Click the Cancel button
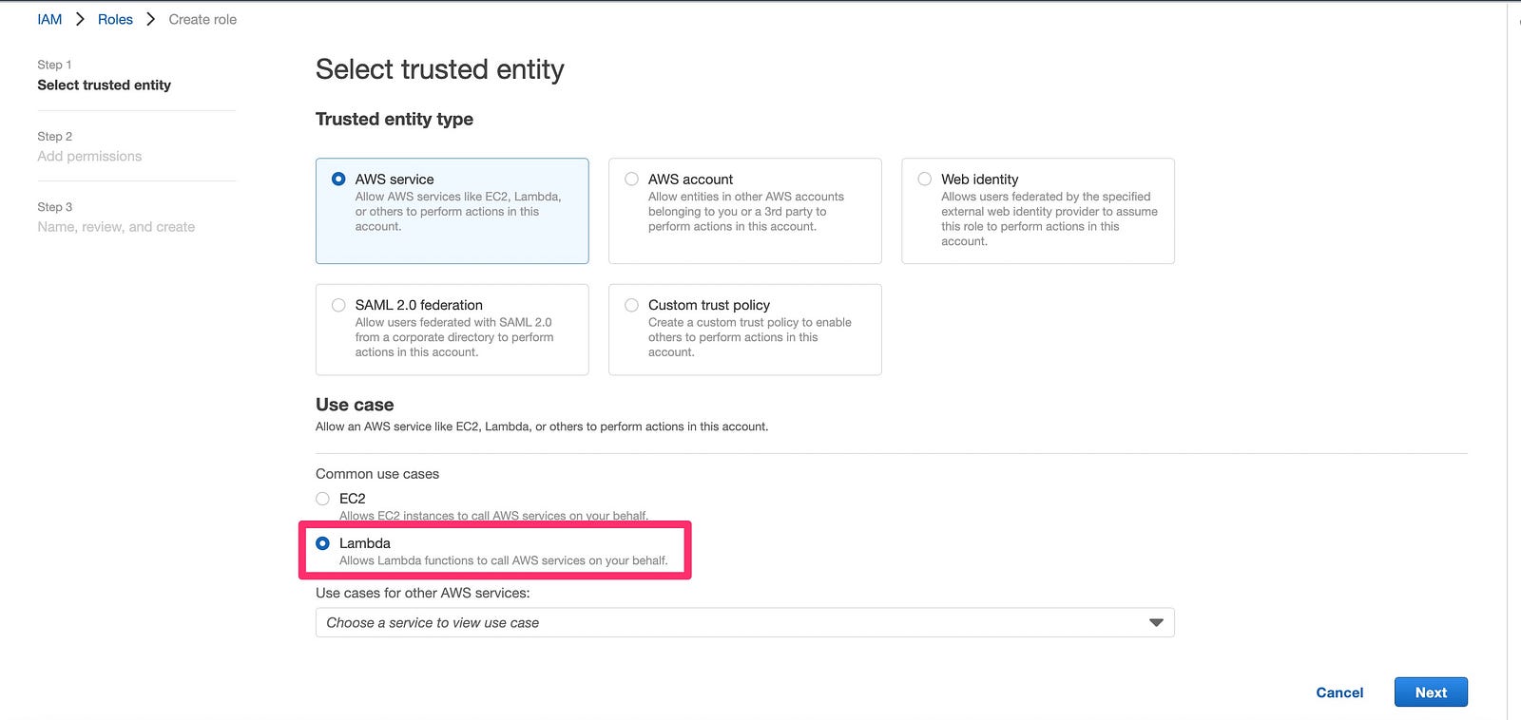This screenshot has height=720, width=1521. (x=1339, y=692)
